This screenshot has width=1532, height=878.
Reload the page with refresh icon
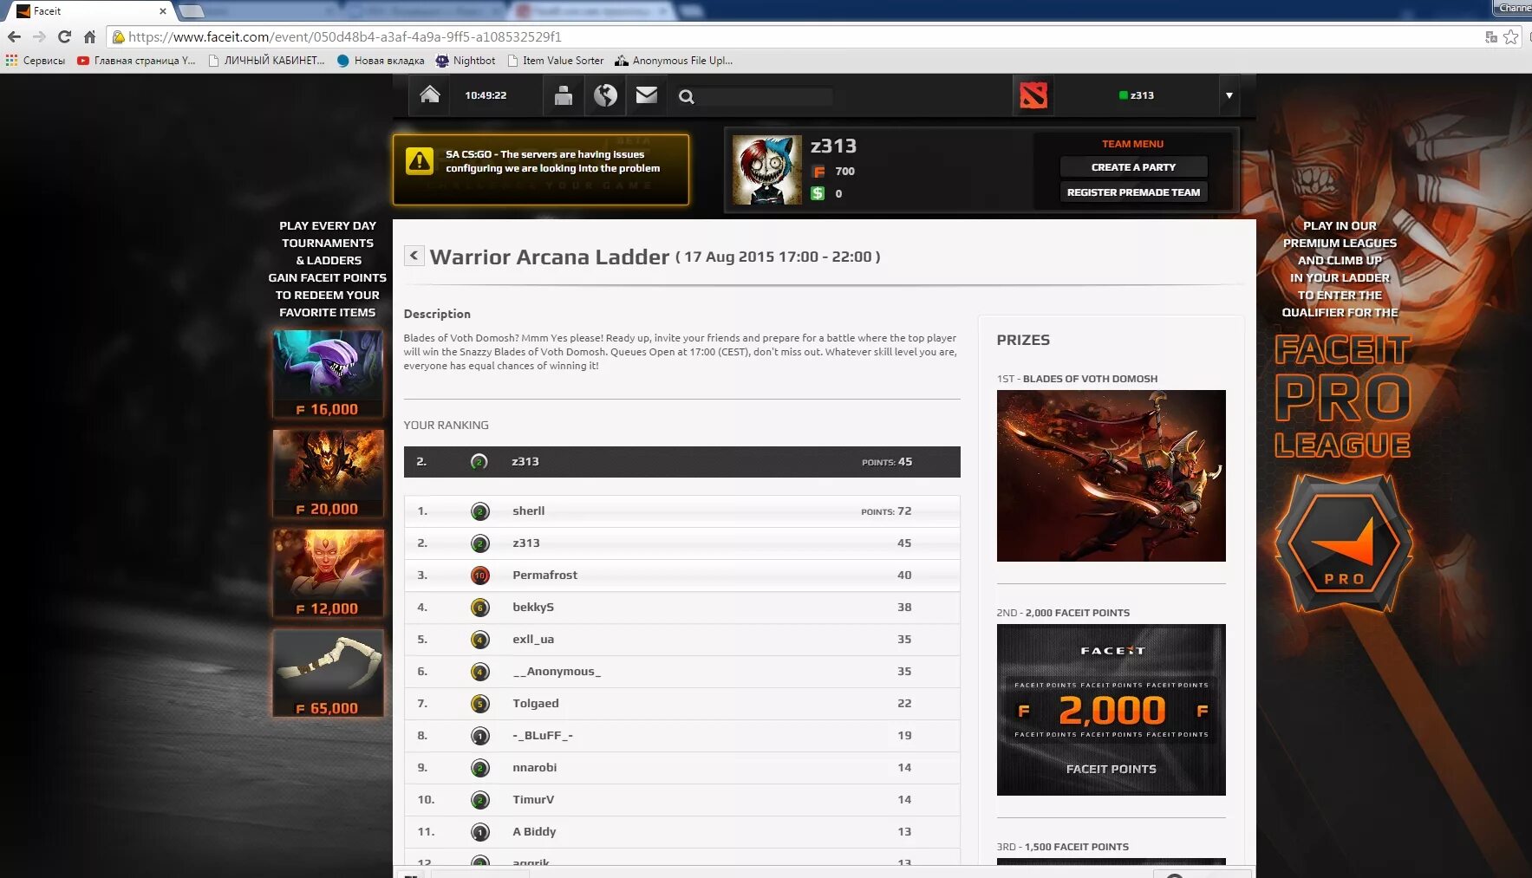[64, 36]
